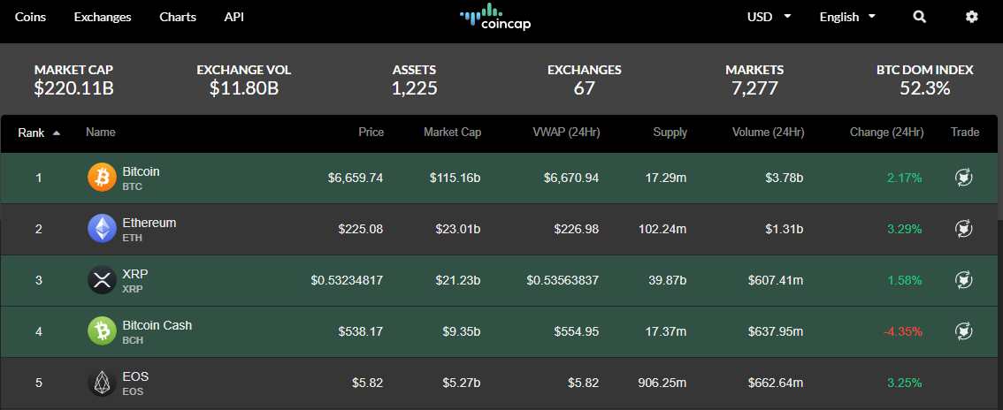Click the Bitcoin orange coin icon
This screenshot has height=410, width=1003.
102,178
